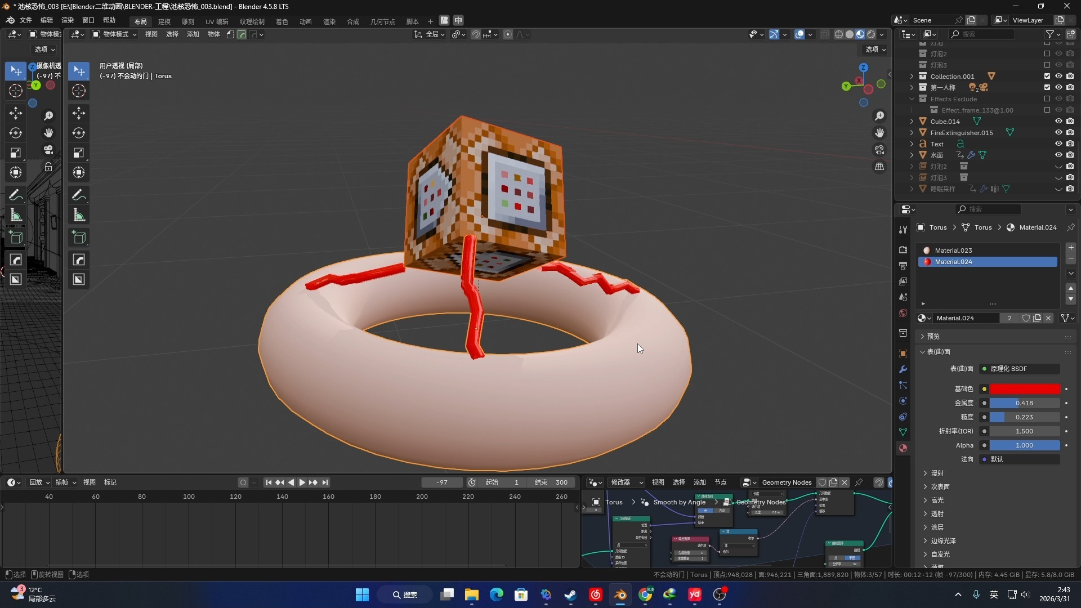
Task: Uncheck the Collection.001 exclude checkbox
Action: [x=1047, y=77]
